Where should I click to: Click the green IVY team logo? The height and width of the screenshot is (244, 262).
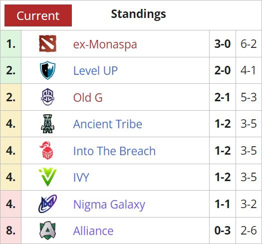(x=47, y=177)
